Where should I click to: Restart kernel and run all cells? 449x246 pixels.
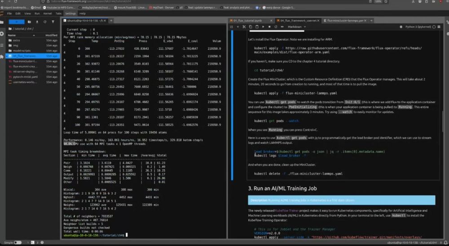tap(282, 27)
